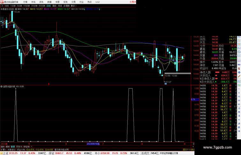Switch chart to 5分钟 period
Screen dimensions: 241x155
(19, 6)
